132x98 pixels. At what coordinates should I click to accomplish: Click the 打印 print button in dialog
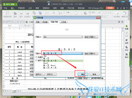coord(51,74)
